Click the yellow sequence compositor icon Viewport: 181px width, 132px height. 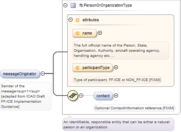(73, 96)
